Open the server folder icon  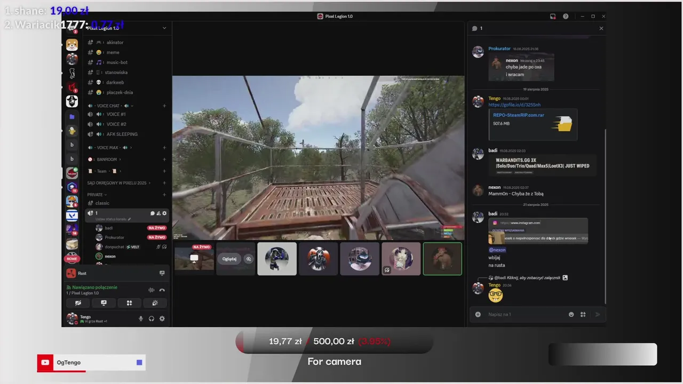[x=72, y=116]
